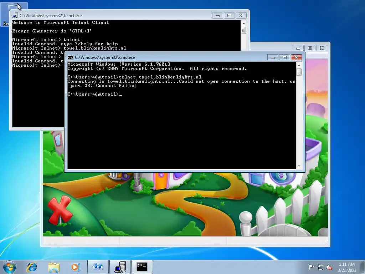Show the clock and date 1:11 AM
The height and width of the screenshot is (274, 365).
[x=347, y=267]
